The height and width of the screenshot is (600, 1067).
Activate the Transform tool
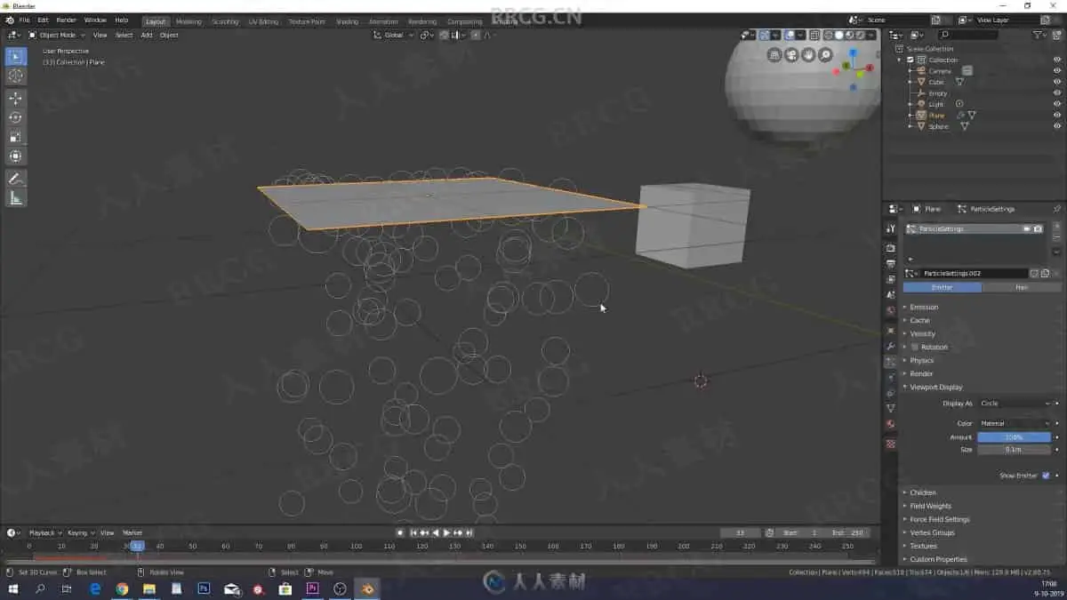coord(15,156)
